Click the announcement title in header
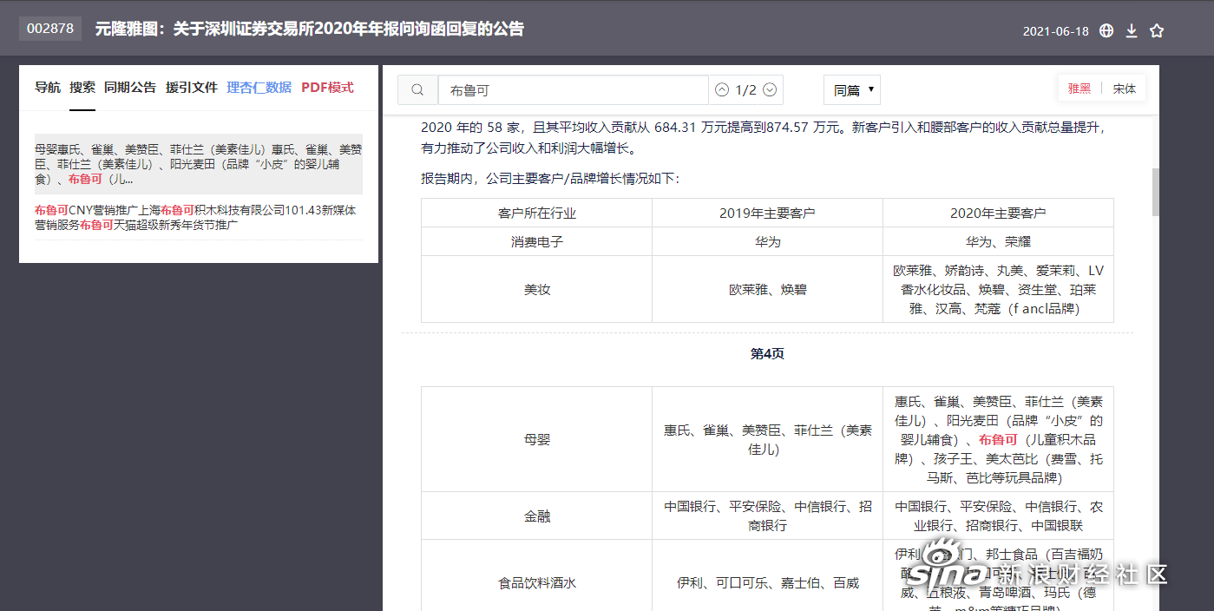The width and height of the screenshot is (1214, 611). (310, 29)
